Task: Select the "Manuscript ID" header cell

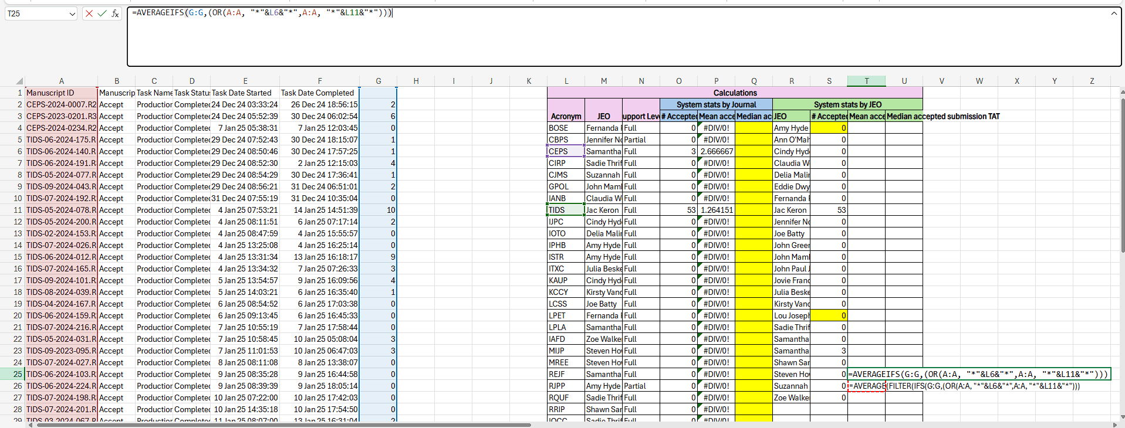Action: [61, 93]
